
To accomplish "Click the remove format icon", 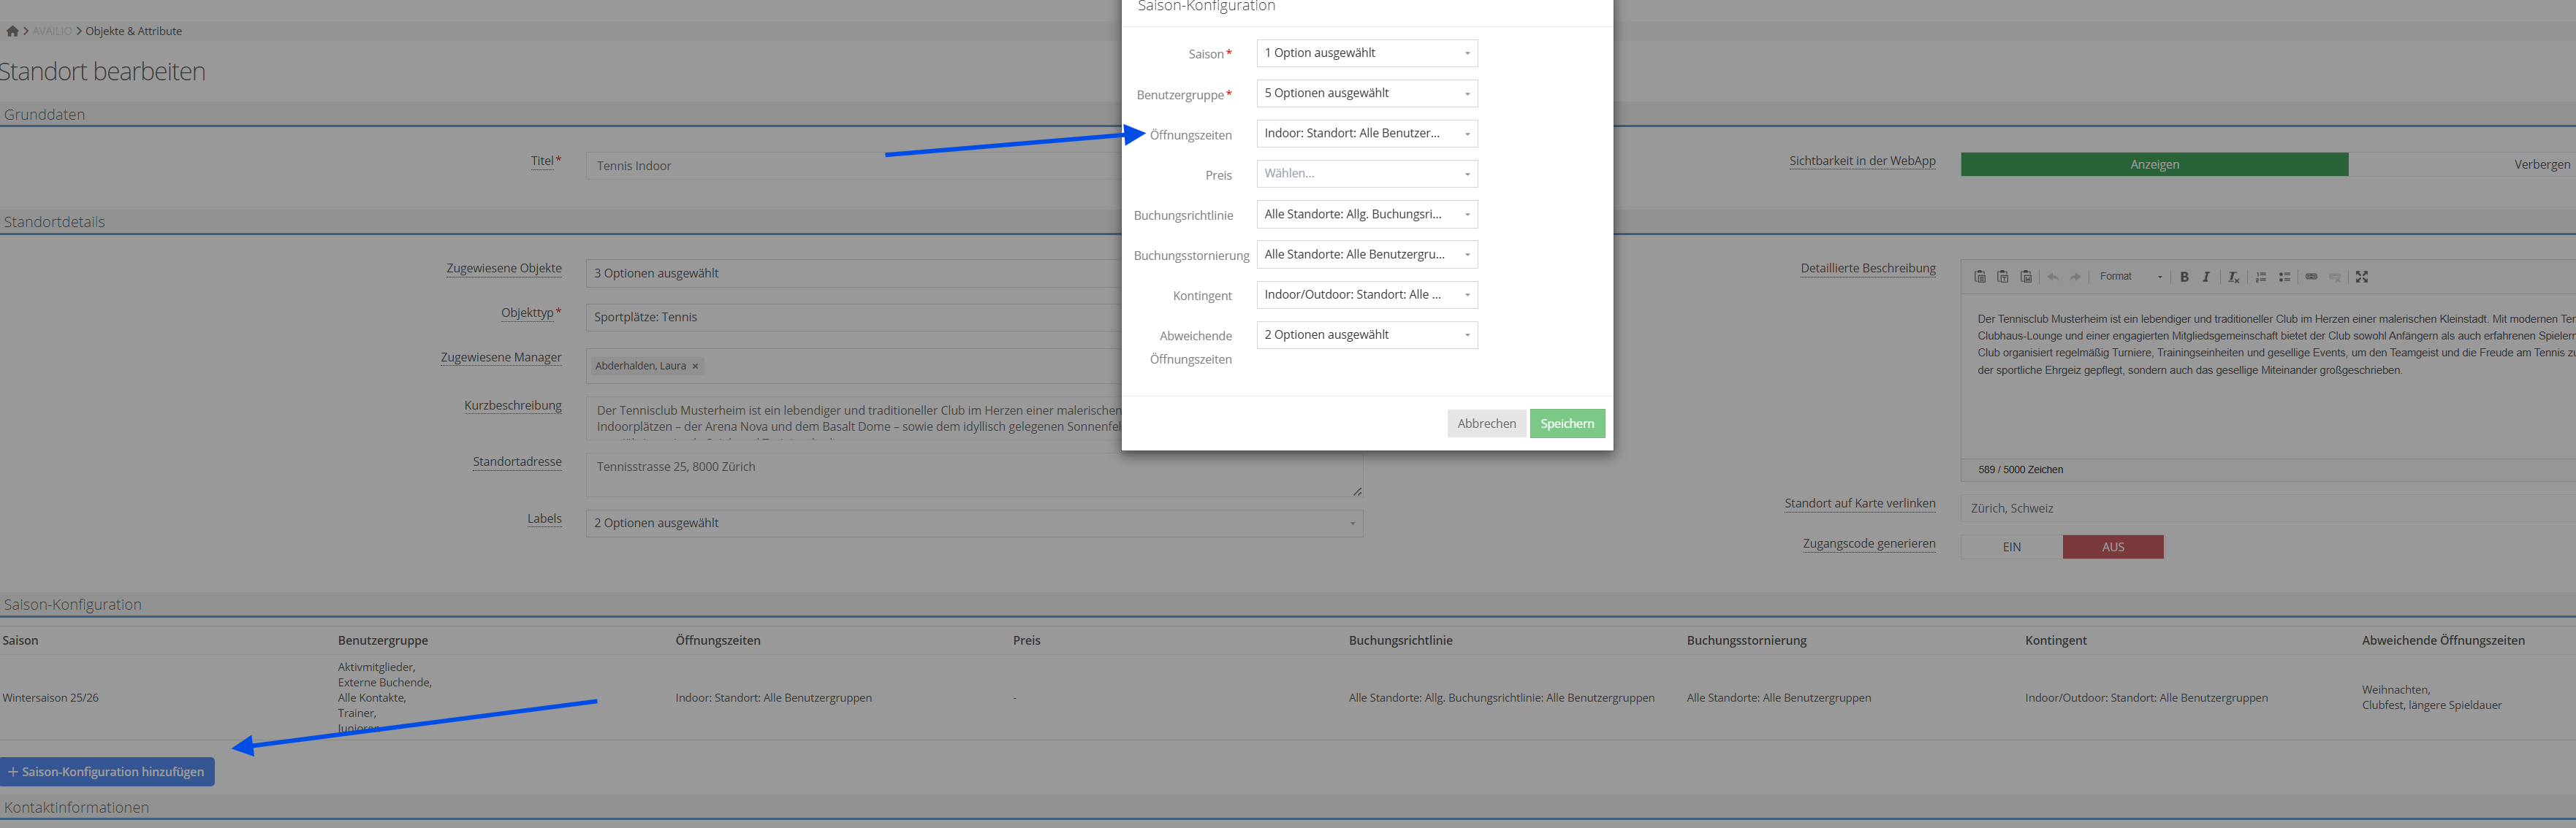I will point(2233,277).
